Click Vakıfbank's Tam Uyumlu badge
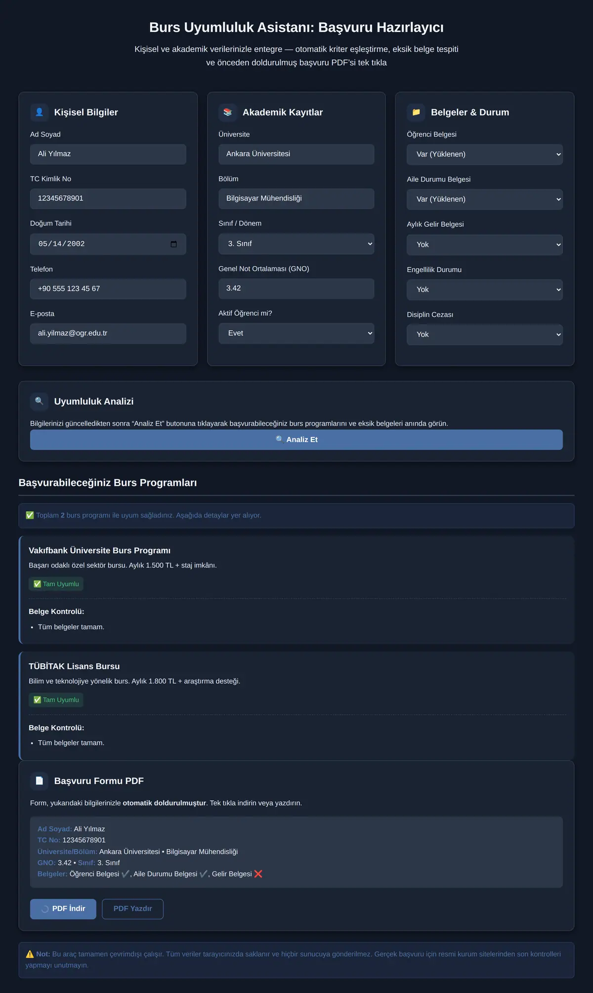Image resolution: width=593 pixels, height=993 pixels. click(x=56, y=584)
